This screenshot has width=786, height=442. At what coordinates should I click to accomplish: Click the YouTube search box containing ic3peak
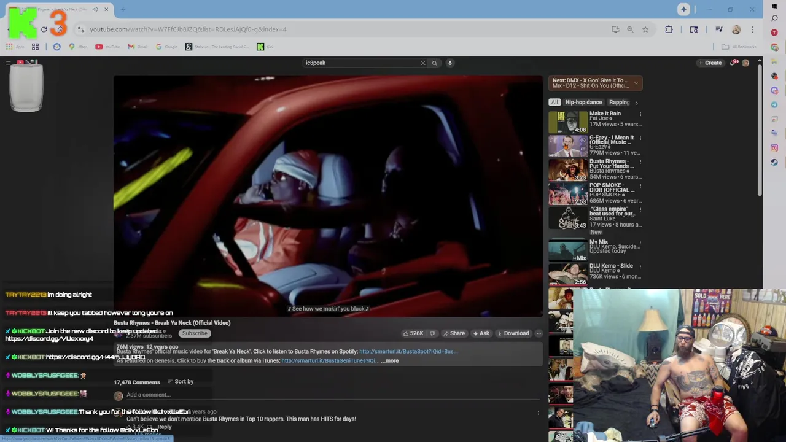click(362, 63)
